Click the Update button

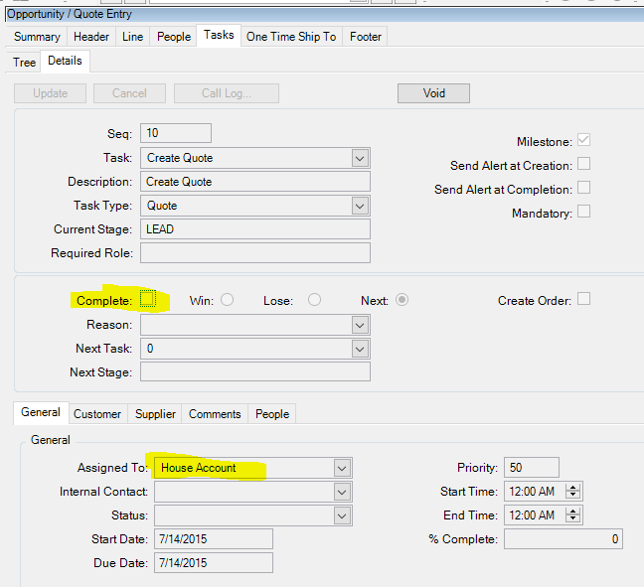50,93
